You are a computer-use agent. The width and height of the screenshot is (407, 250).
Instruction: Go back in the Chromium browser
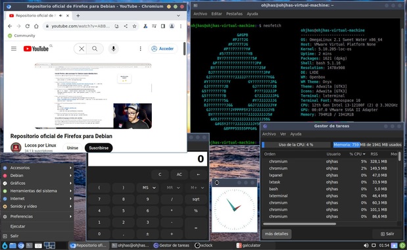point(10,26)
